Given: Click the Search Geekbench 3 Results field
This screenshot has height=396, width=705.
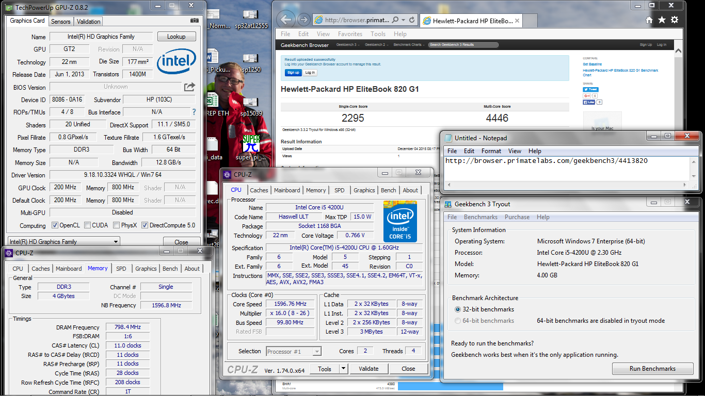Looking at the screenshot, I should (x=463, y=45).
